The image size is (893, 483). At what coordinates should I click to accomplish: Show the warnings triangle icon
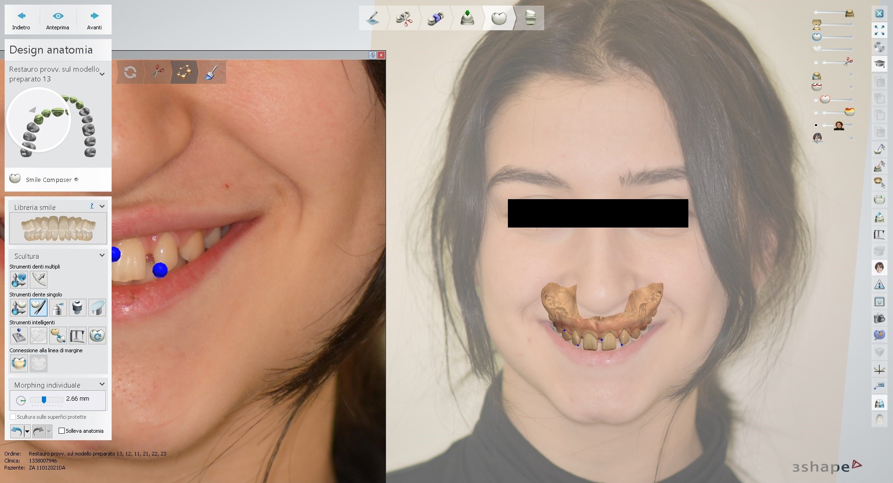click(x=879, y=284)
